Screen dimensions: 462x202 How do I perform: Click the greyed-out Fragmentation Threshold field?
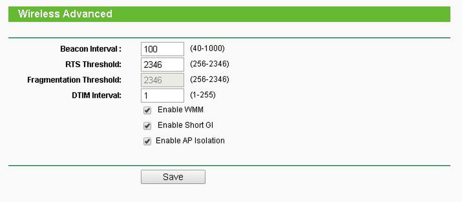pos(162,80)
